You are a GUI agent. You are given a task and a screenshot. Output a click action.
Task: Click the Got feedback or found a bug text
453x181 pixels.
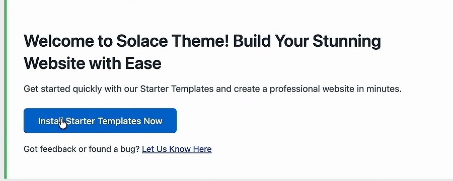(x=82, y=149)
